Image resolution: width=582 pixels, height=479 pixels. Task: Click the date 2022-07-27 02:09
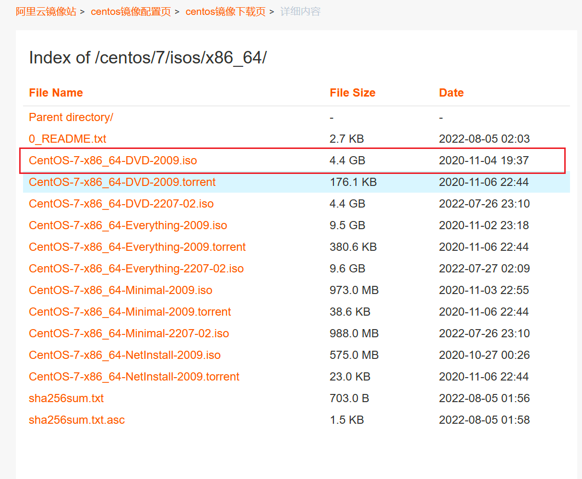[x=485, y=269]
